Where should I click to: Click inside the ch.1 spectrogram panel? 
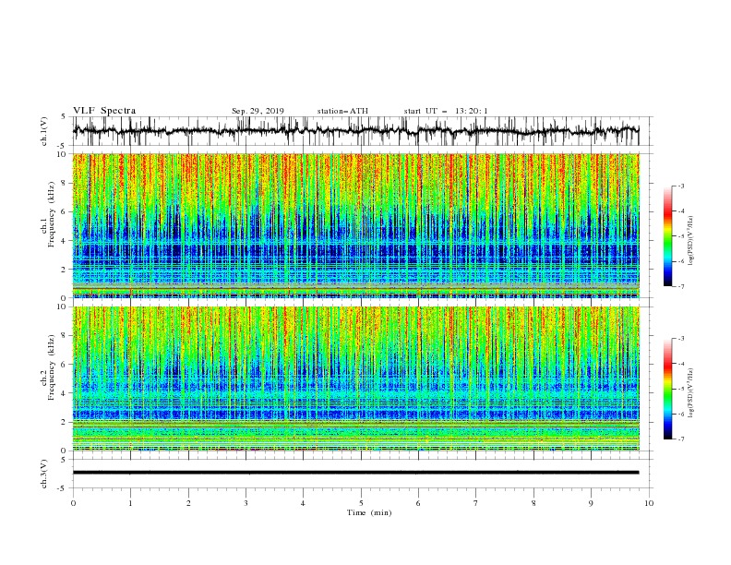pyautogui.click(x=356, y=225)
